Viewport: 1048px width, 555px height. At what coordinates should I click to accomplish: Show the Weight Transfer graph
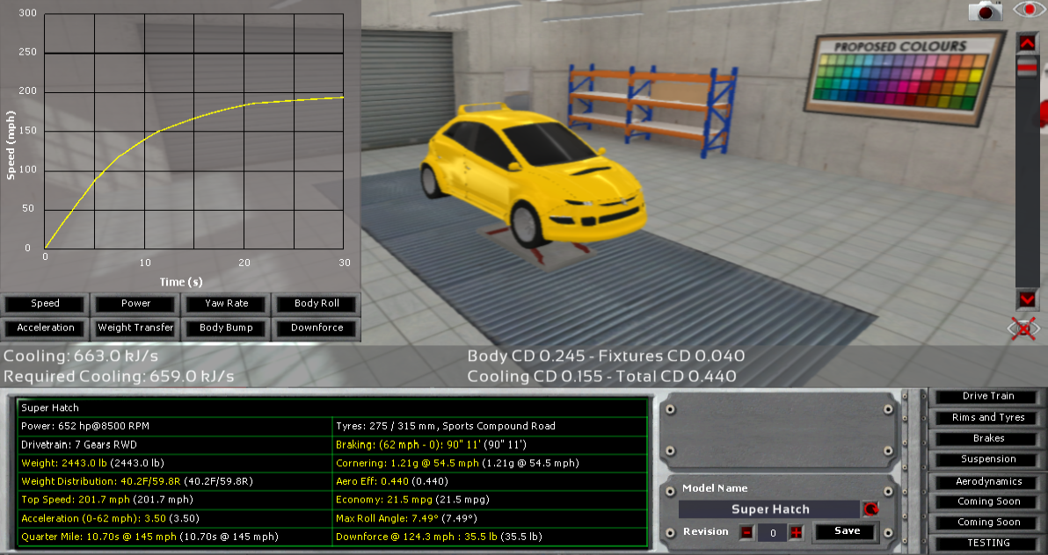tap(135, 328)
